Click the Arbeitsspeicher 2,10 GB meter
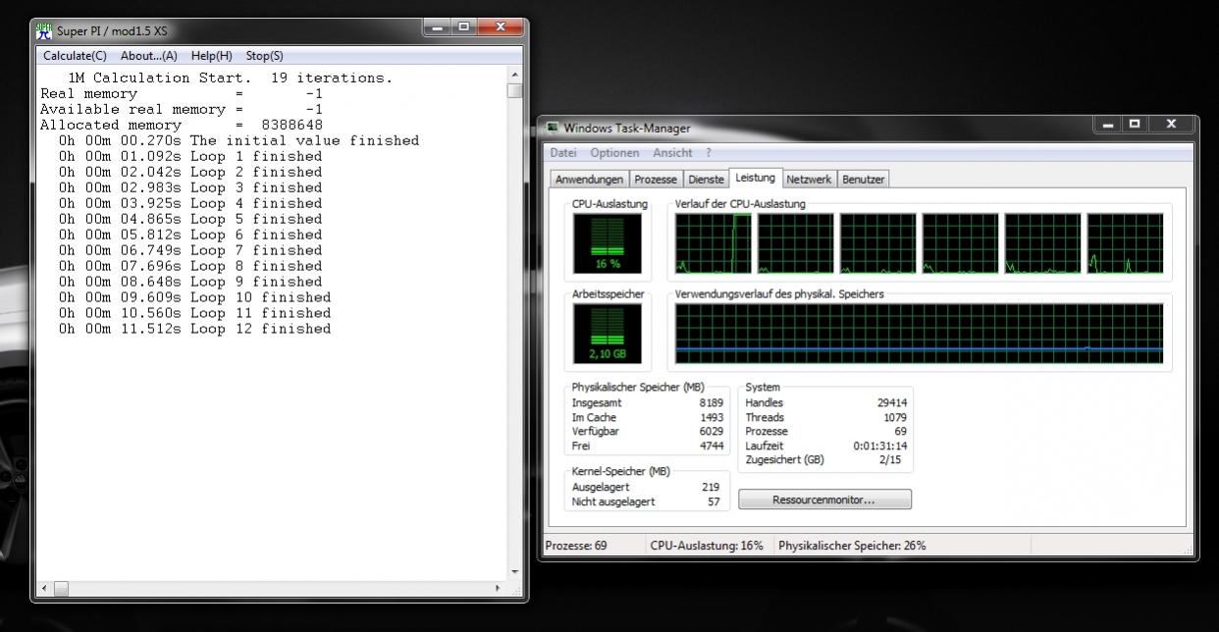This screenshot has height=632, width=1219. pyautogui.click(x=608, y=334)
